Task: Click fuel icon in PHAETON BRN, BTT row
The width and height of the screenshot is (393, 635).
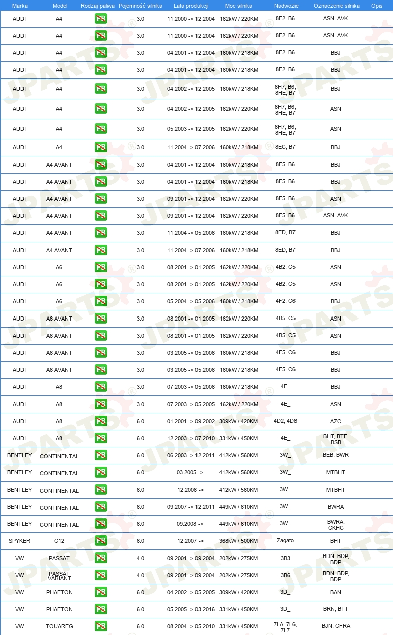Action: coord(101,609)
